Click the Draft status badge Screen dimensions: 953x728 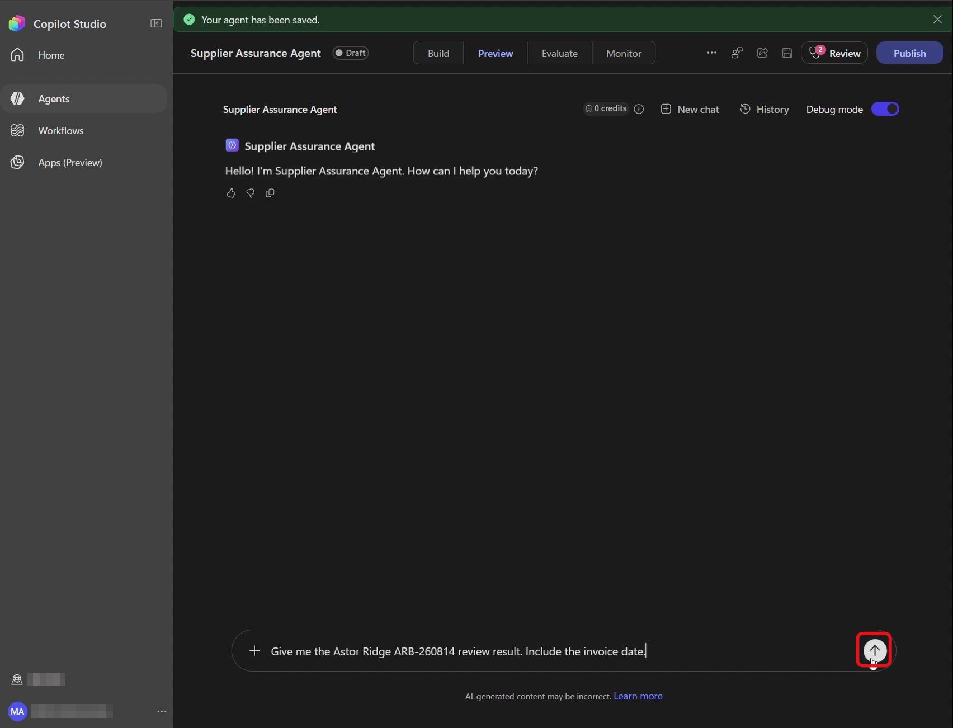(x=351, y=53)
